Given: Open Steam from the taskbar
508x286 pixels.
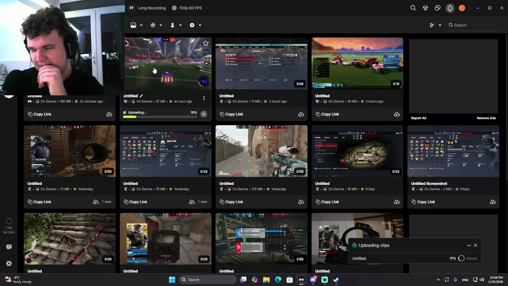Looking at the screenshot, I should click(x=336, y=280).
